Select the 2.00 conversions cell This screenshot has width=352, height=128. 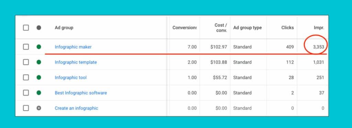192,62
